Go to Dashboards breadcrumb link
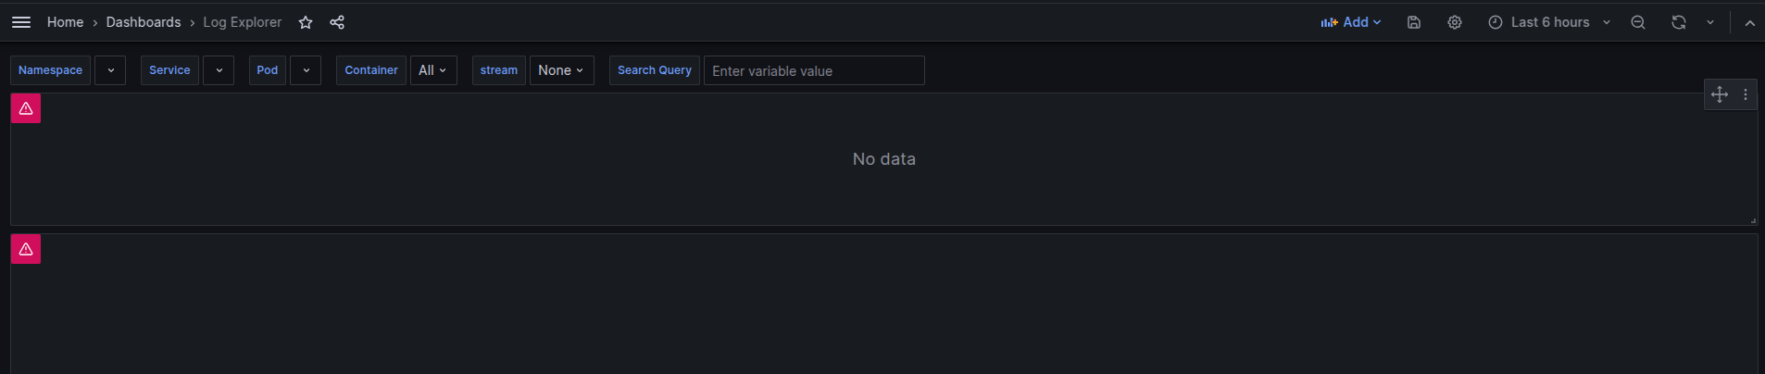Image resolution: width=1765 pixels, height=374 pixels. click(144, 22)
